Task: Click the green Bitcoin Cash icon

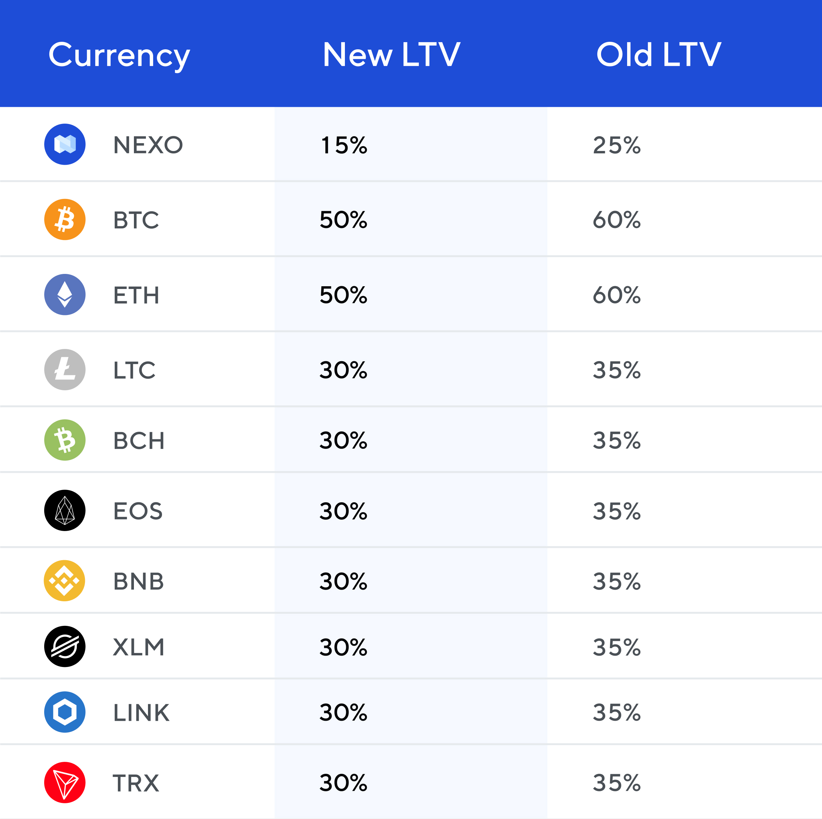Action: click(x=65, y=440)
